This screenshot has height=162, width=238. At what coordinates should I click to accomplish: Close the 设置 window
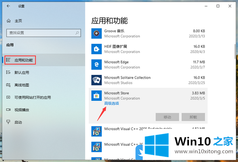point(230,6)
